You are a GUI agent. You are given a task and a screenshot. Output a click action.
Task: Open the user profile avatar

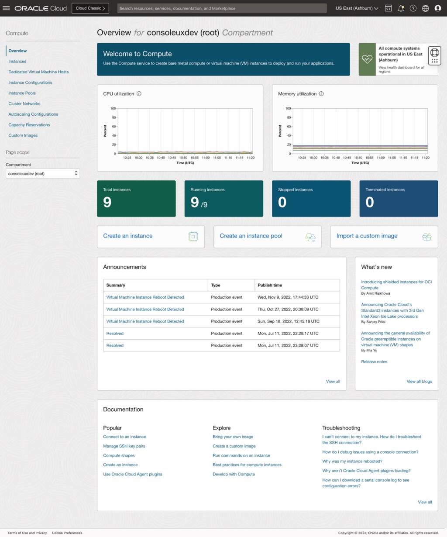tap(437, 8)
